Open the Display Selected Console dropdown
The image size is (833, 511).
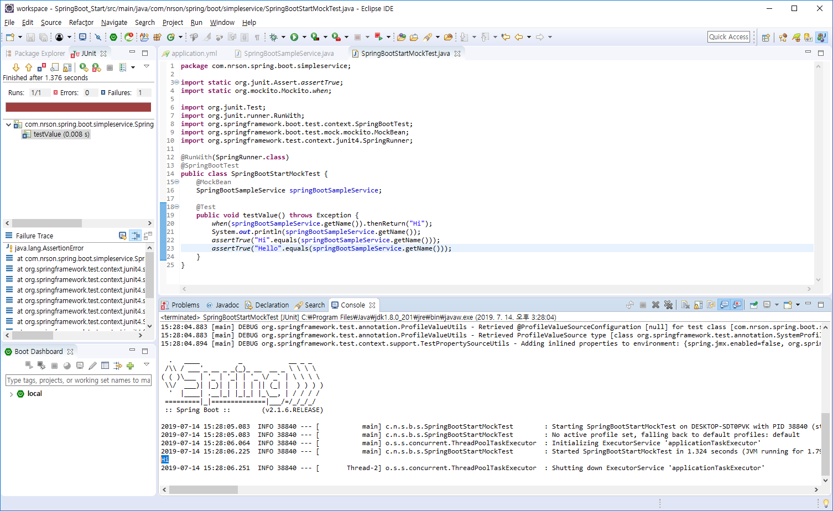777,305
